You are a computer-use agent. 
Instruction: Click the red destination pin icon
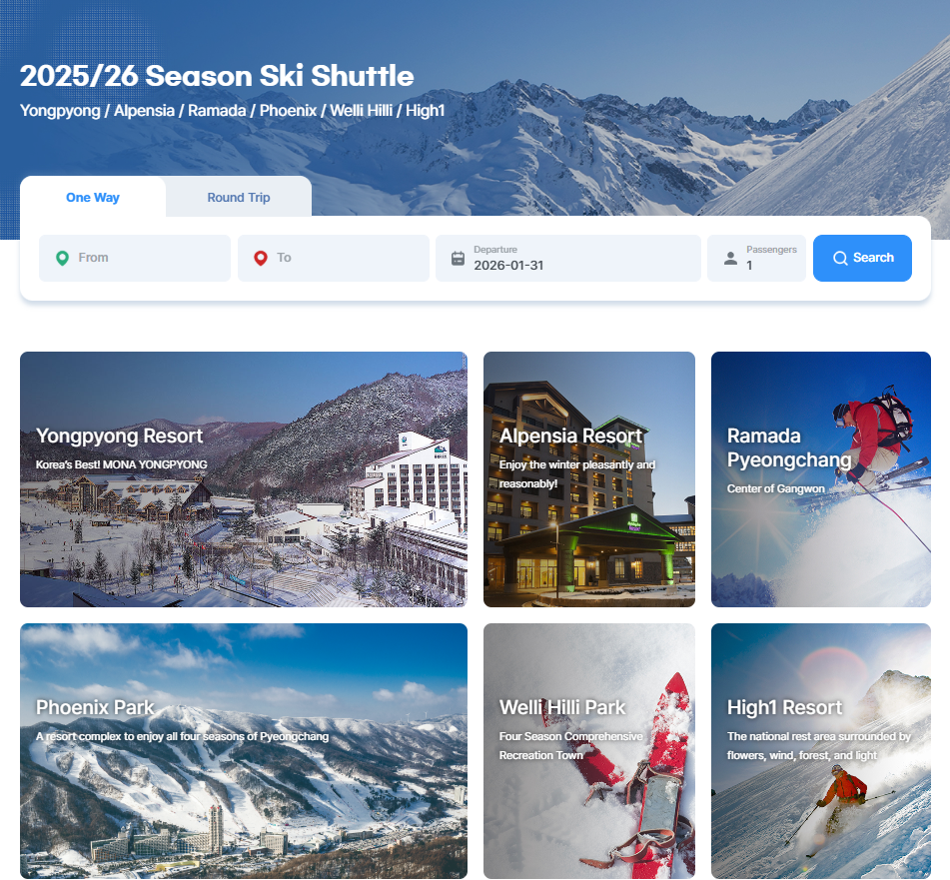pos(261,258)
